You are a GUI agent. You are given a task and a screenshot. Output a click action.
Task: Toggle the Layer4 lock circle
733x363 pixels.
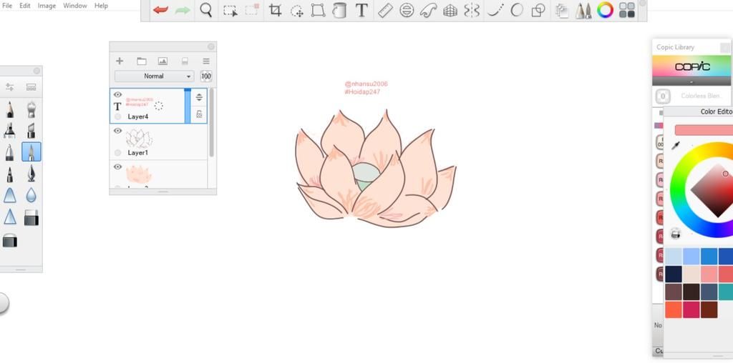coord(118,116)
